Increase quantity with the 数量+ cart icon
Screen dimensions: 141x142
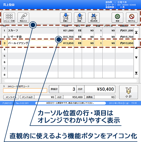tap(66, 17)
